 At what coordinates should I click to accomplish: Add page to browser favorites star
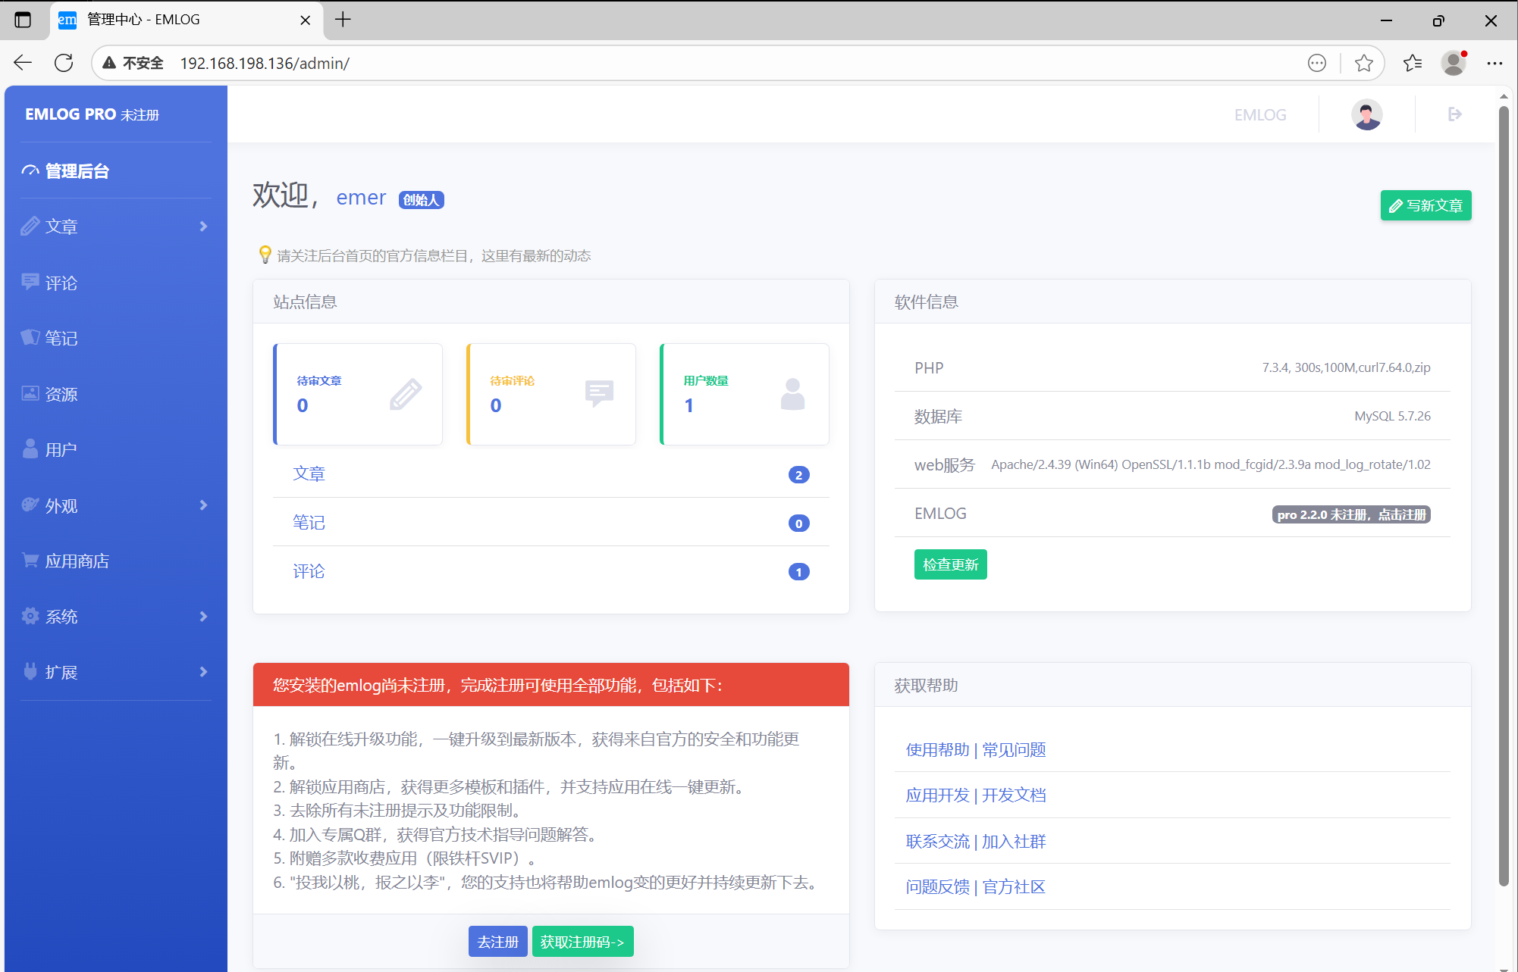[1363, 63]
